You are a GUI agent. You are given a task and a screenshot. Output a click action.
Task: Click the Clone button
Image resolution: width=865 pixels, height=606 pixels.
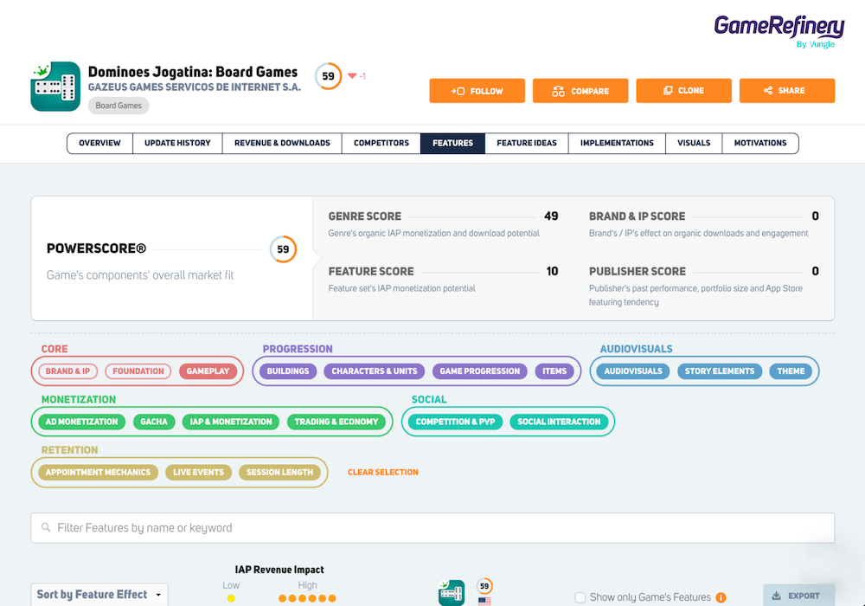(684, 91)
